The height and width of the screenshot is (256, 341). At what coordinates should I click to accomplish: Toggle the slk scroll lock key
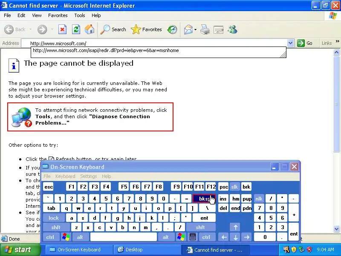[x=234, y=187]
